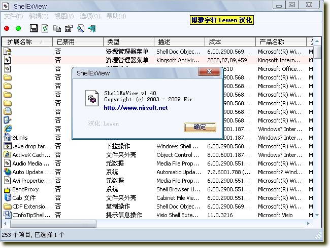Click the green enable-selected-items toolbar icon
The width and height of the screenshot is (330, 248).
pyautogui.click(x=18, y=28)
